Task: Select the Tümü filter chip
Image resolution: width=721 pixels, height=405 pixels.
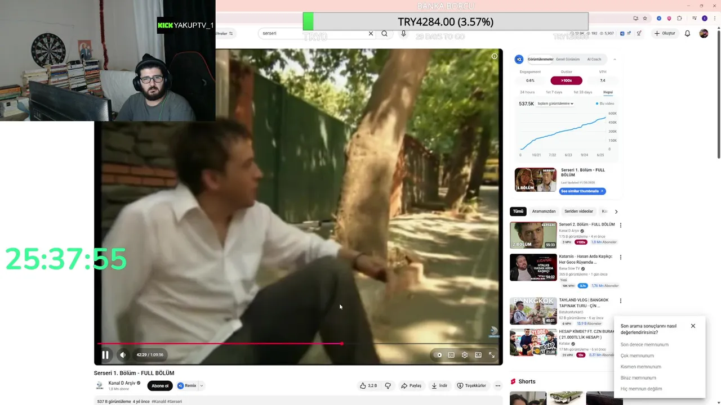Action: point(518,211)
